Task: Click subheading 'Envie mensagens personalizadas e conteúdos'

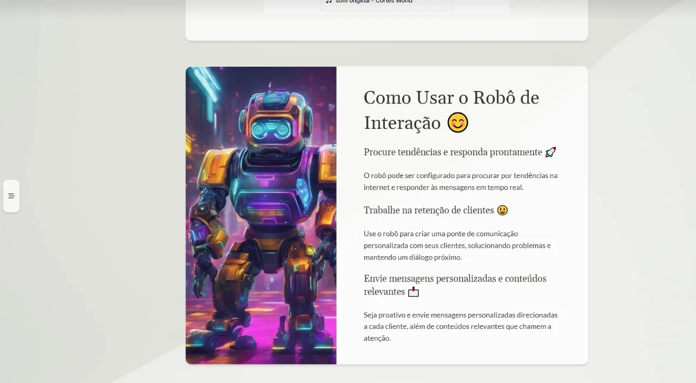Action: [455, 279]
